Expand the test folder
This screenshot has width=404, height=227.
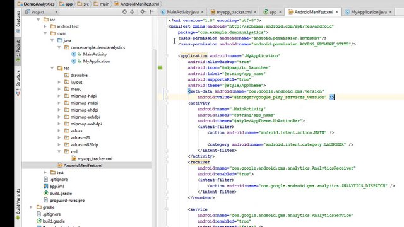pyautogui.click(x=45, y=172)
